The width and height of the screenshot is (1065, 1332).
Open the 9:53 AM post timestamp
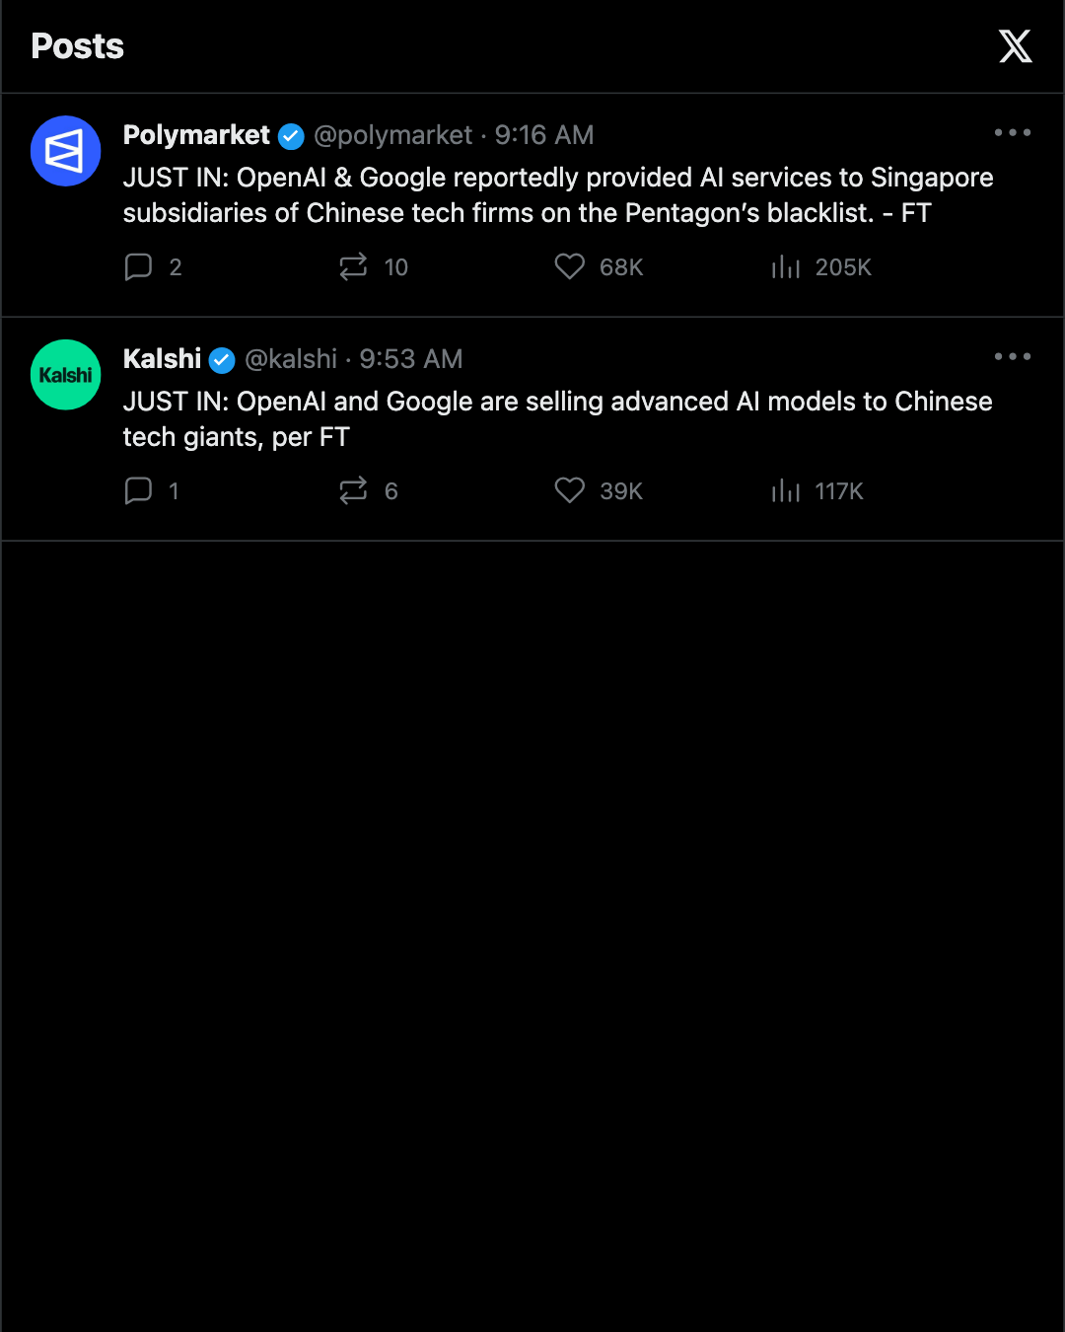(411, 359)
